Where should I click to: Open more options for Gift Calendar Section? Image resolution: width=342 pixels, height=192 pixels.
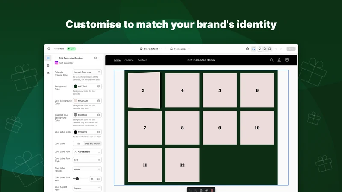point(100,58)
